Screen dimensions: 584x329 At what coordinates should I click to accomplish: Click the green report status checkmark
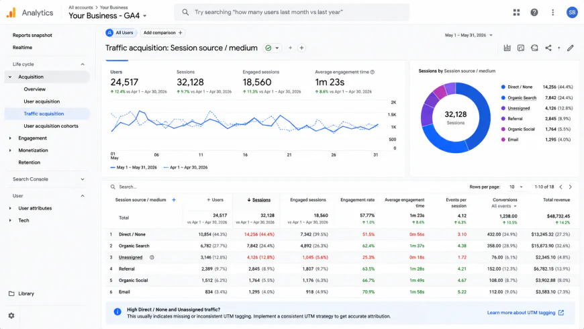(x=268, y=48)
